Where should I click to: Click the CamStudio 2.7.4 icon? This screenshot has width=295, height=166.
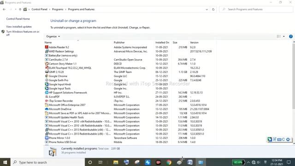click(47, 59)
